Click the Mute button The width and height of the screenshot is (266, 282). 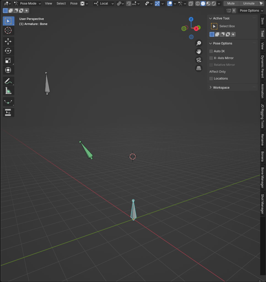pos(231,3)
